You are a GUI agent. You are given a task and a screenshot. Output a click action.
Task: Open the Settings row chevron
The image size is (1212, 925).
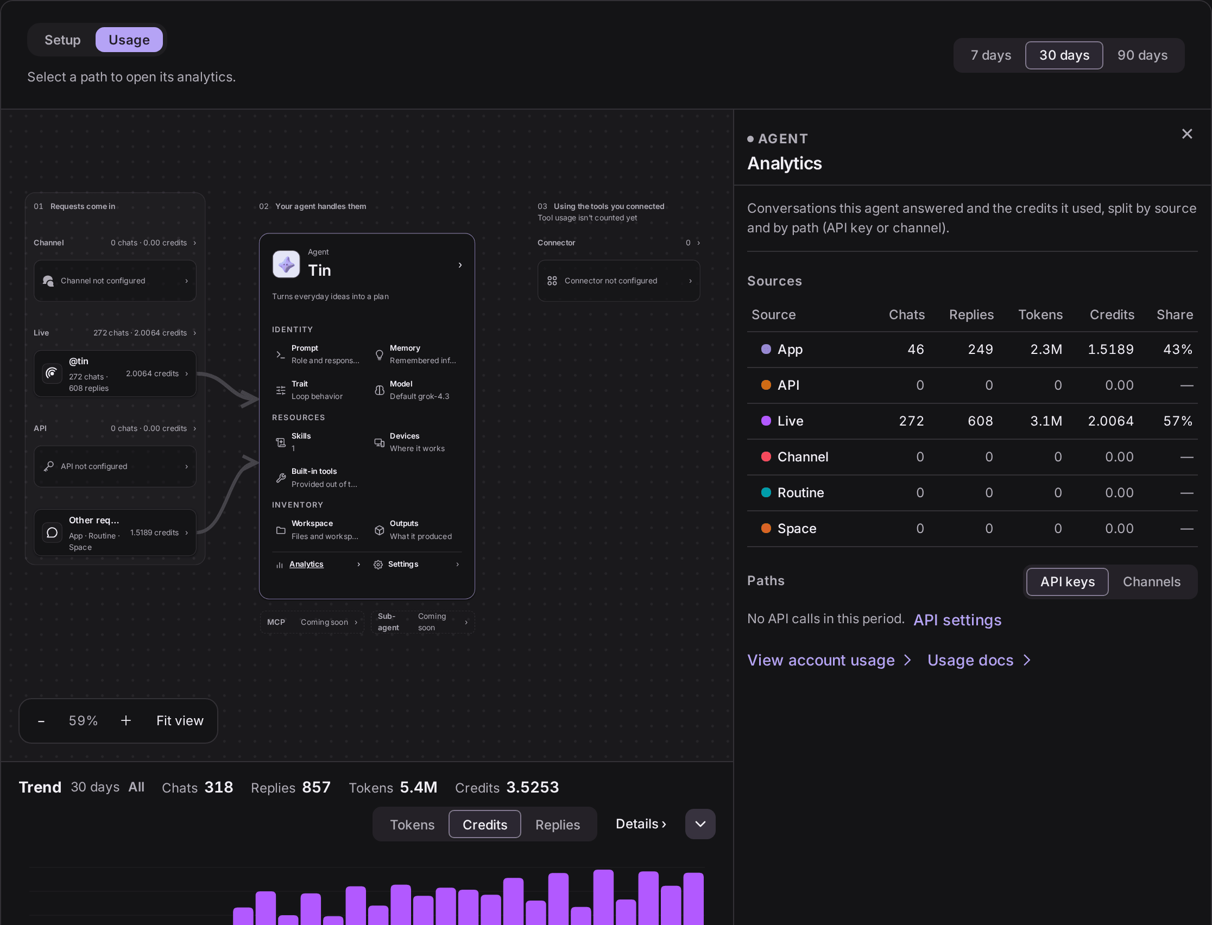457,565
